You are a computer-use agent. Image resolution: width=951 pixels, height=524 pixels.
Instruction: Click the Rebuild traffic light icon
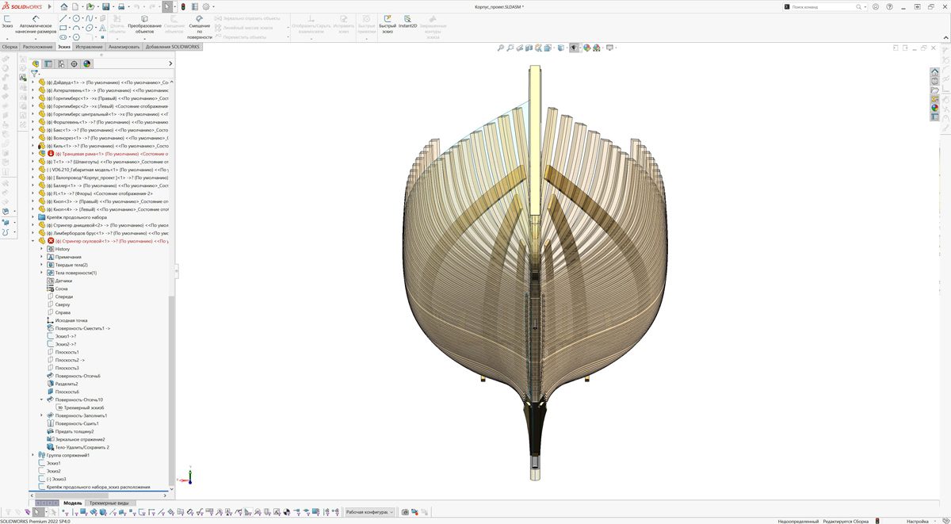click(x=184, y=6)
